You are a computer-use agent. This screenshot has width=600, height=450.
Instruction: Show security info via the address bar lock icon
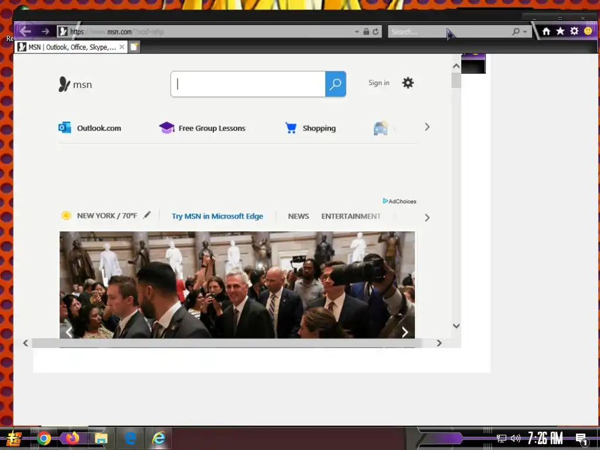(366, 32)
